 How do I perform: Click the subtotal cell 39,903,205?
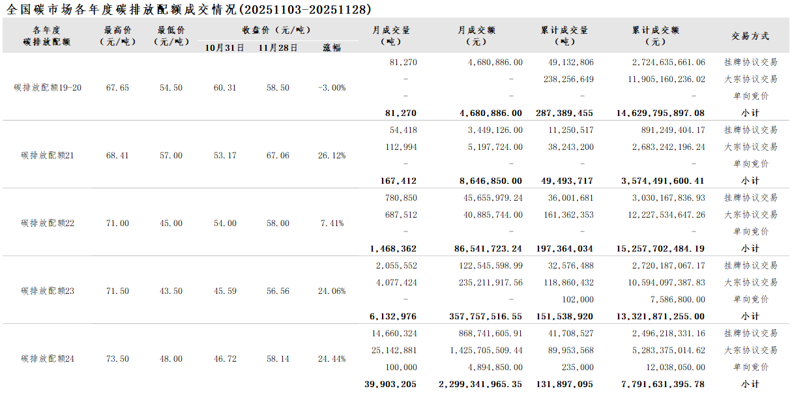tap(390, 385)
